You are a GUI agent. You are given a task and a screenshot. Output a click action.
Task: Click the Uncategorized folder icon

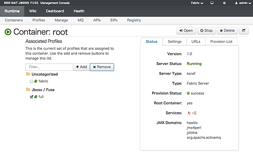click(28, 74)
